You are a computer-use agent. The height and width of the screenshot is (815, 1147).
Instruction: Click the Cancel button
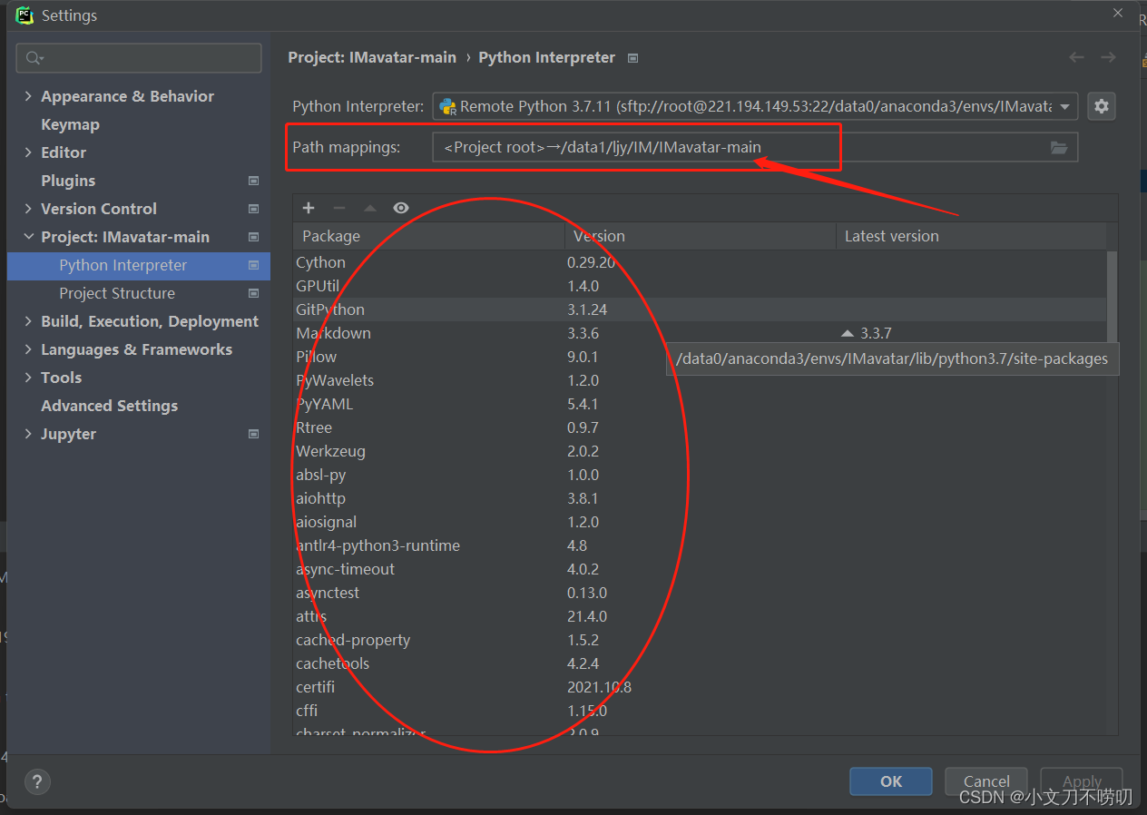(986, 781)
